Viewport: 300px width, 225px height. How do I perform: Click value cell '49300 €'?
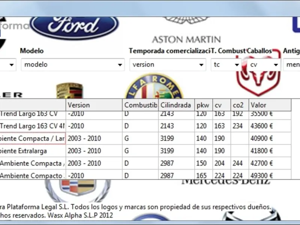coord(270,175)
